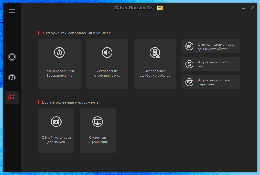The height and width of the screenshot is (175, 260).
Task: Launch Исправление отсутствия звука tool
Action: tap(107, 64)
